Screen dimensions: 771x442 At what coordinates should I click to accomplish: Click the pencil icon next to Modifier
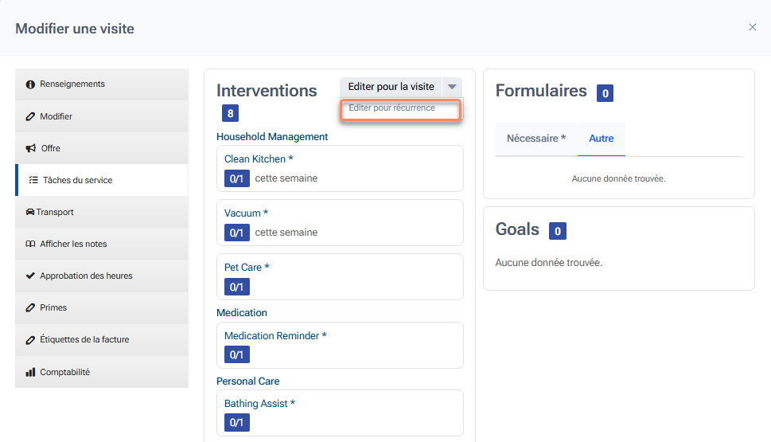pos(30,116)
